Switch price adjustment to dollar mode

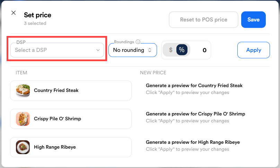coord(170,50)
